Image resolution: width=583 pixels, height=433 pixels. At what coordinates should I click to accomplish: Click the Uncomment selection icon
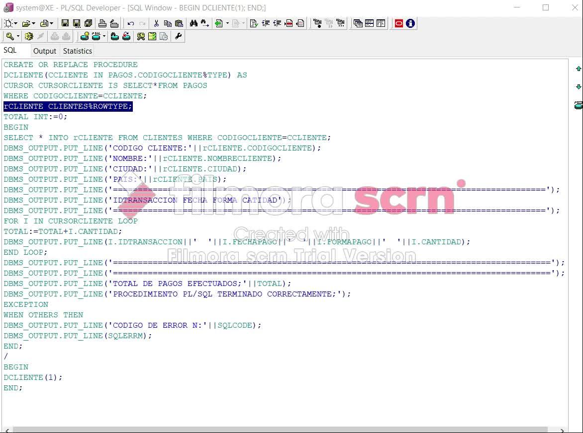pos(300,23)
